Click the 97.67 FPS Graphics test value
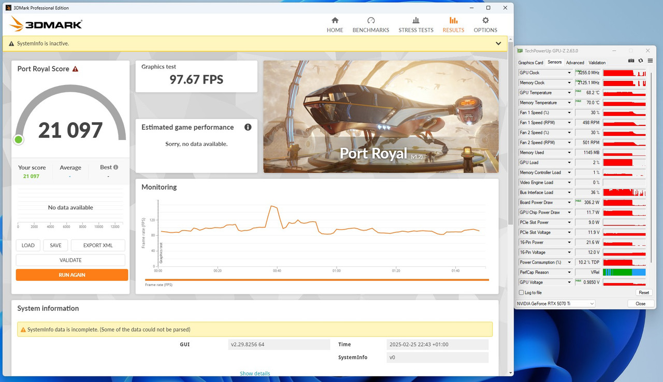Image resolution: width=663 pixels, height=382 pixels. point(196,79)
